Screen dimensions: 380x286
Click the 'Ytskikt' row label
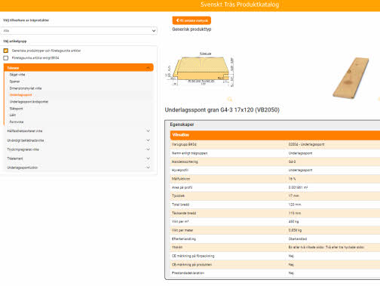click(177, 248)
